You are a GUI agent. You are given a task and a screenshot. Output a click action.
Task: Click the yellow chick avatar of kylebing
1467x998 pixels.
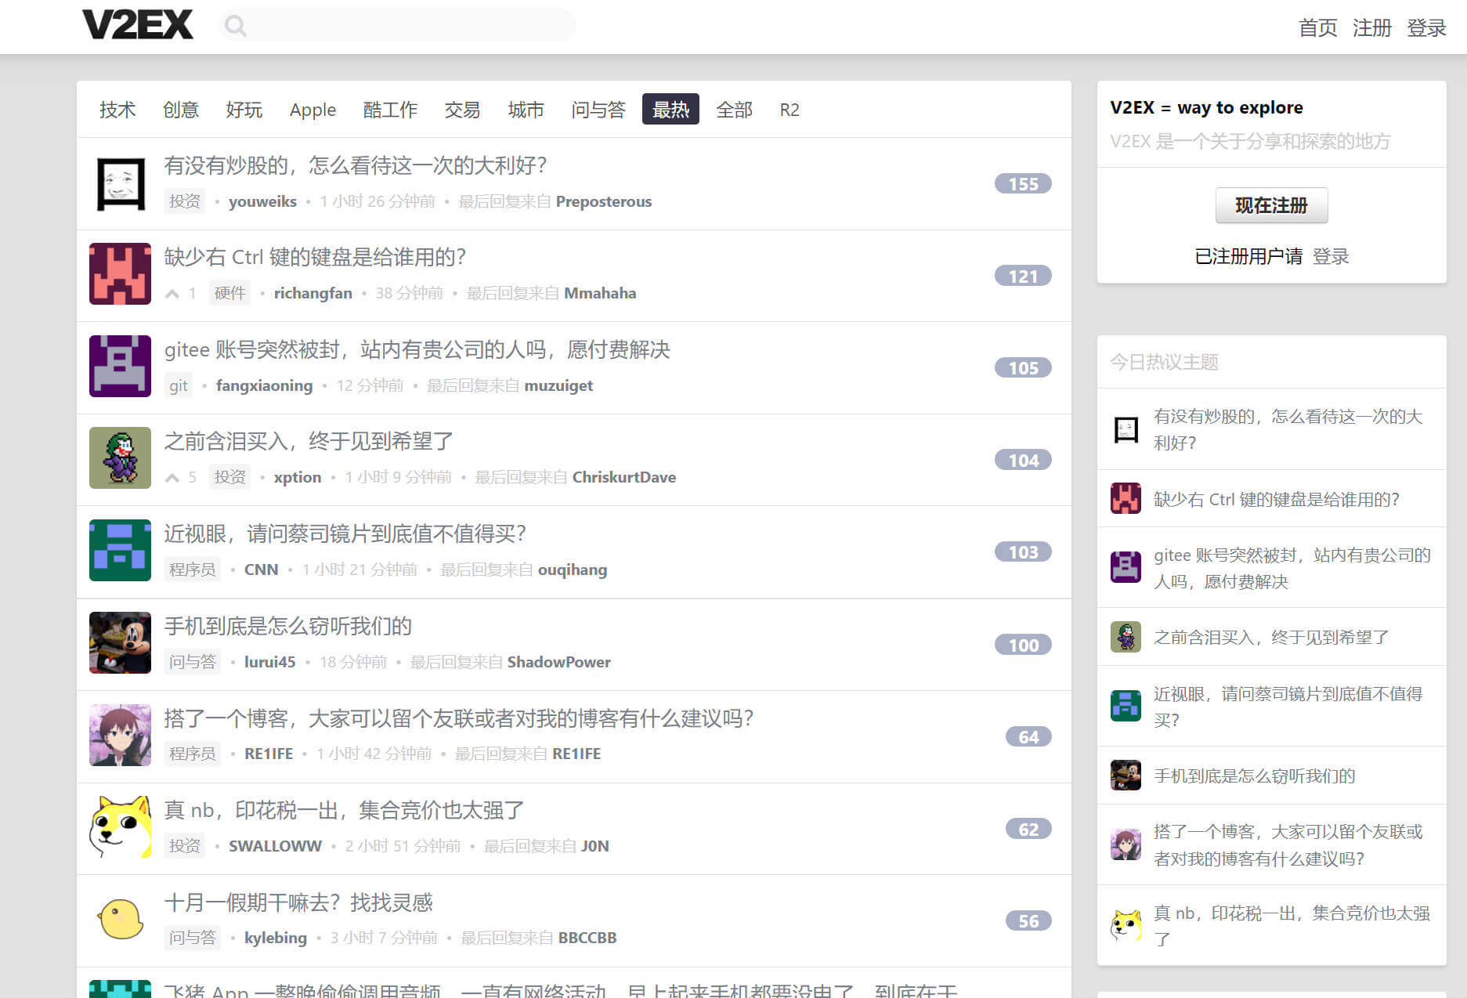[120, 920]
